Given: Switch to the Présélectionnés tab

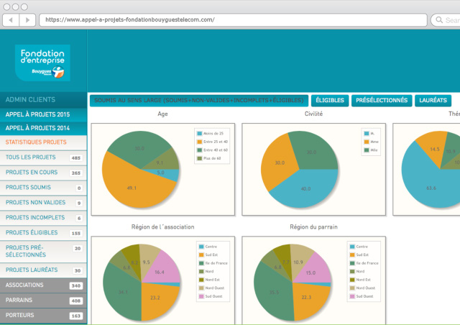Looking at the screenshot, I should click(382, 101).
